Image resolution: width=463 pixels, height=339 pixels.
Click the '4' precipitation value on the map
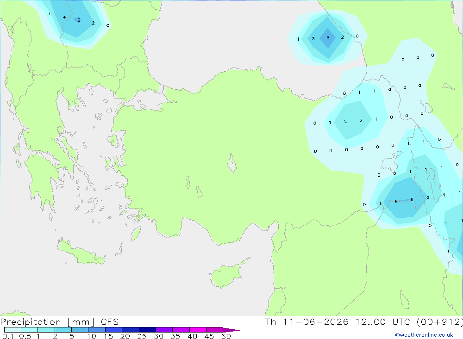point(64,17)
